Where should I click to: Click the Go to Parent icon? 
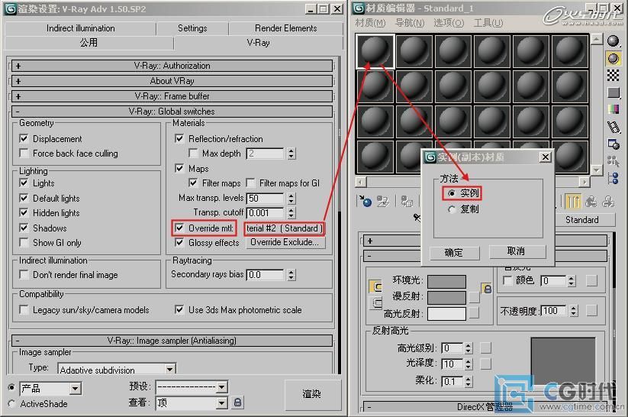[x=591, y=201]
